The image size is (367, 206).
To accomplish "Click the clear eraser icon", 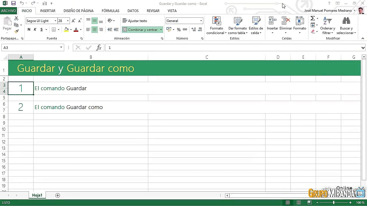I will pyautogui.click(x=313, y=31).
